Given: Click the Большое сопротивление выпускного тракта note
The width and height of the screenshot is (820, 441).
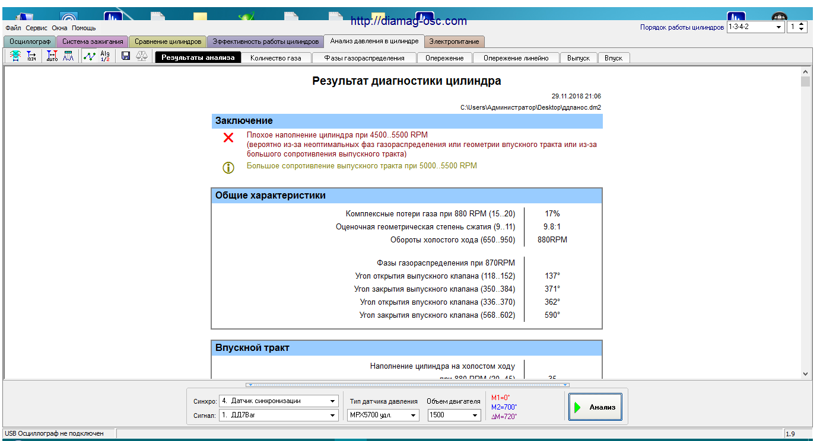Looking at the screenshot, I should click(x=362, y=166).
